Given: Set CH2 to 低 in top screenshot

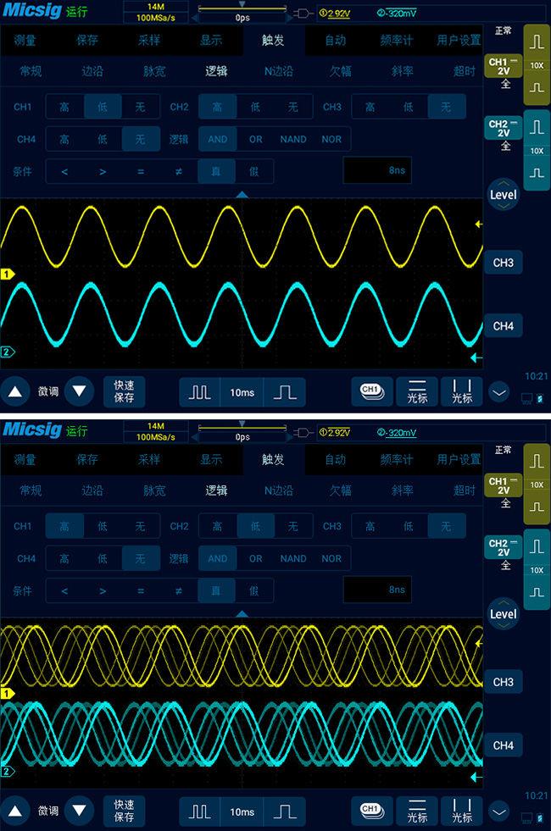Looking at the screenshot, I should pyautogui.click(x=255, y=107).
